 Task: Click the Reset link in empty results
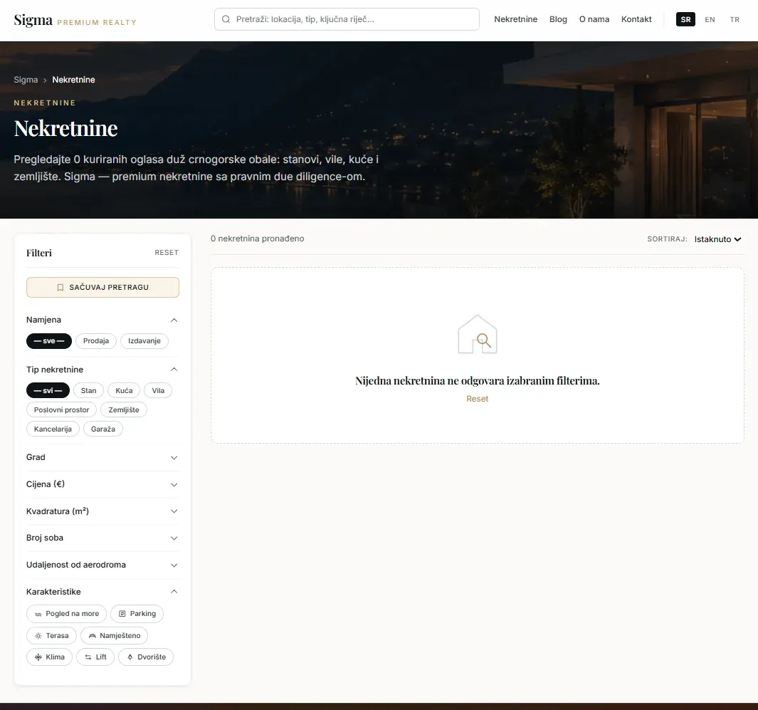point(477,399)
